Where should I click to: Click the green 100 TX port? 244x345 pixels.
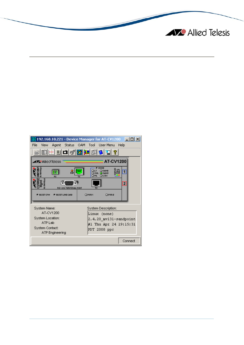pos(79,171)
